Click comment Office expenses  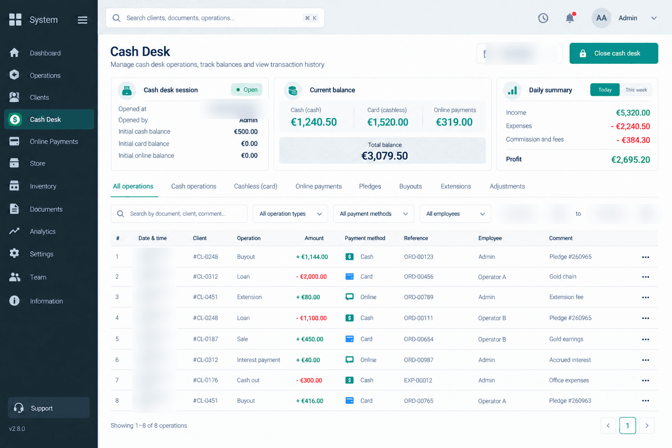point(569,380)
